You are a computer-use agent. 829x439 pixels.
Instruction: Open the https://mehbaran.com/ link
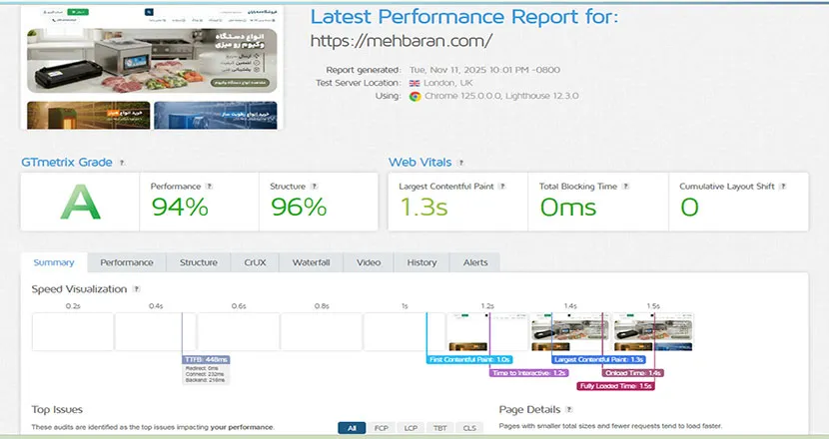(402, 41)
